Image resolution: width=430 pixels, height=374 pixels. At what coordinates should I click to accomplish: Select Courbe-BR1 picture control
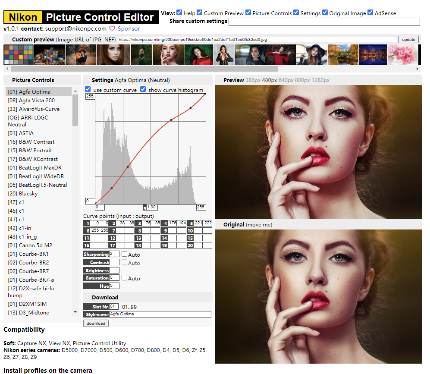[28, 254]
